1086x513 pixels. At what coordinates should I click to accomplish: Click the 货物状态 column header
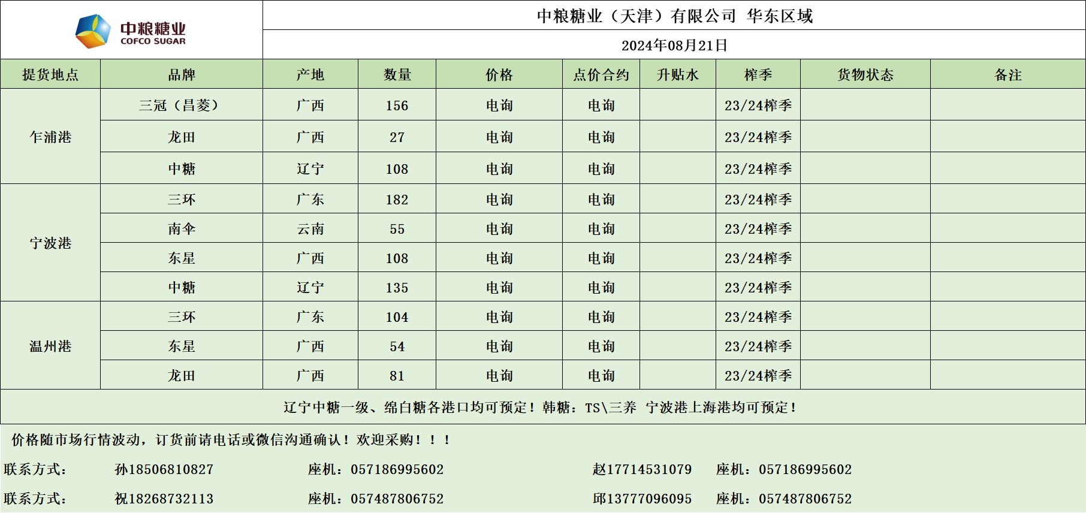click(x=865, y=75)
